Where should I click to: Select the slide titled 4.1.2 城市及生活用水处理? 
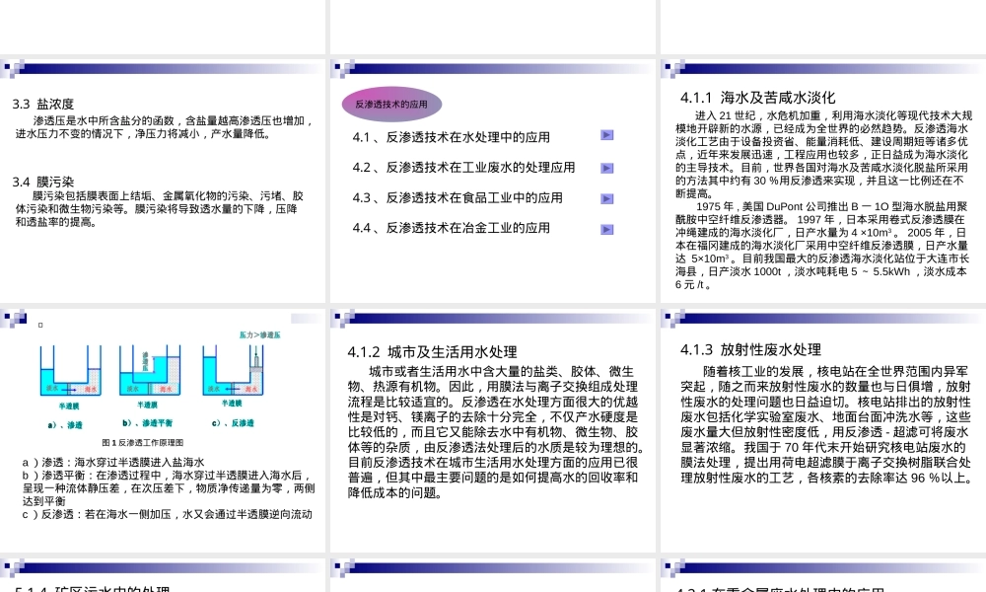click(x=492, y=430)
